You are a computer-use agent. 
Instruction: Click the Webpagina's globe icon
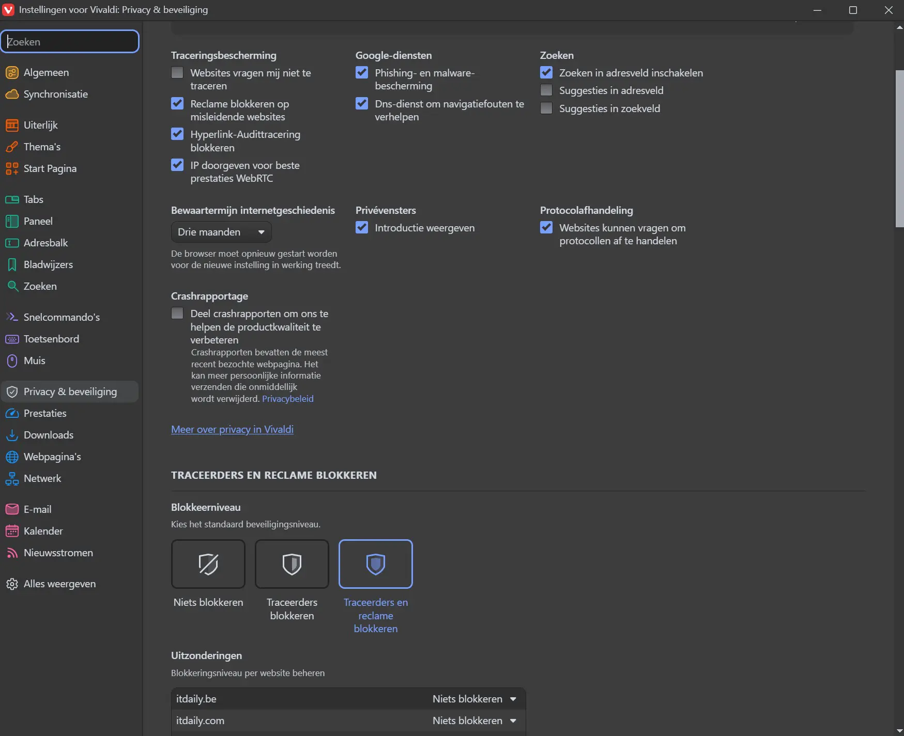click(12, 457)
